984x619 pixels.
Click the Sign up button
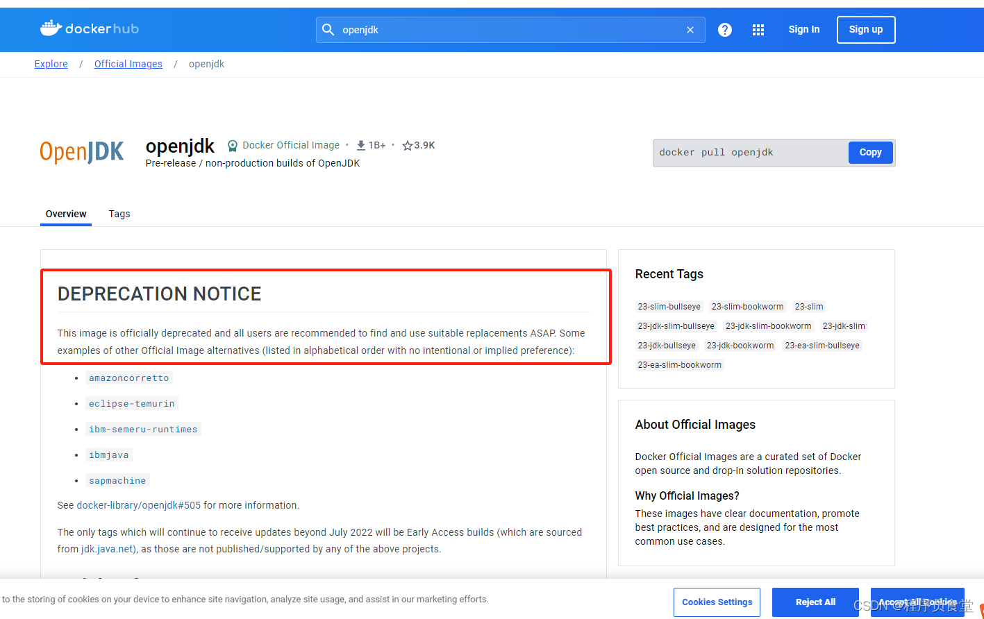pos(866,30)
